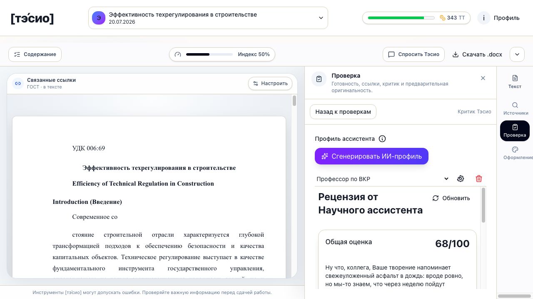
Task: Go back via Назад к проверкам
Action: (343, 112)
